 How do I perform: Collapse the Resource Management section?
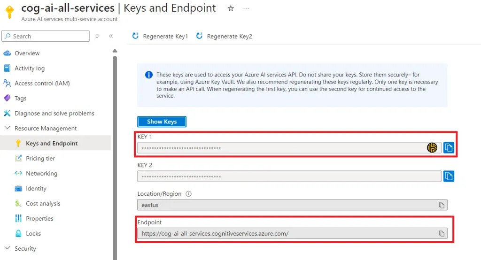8,128
